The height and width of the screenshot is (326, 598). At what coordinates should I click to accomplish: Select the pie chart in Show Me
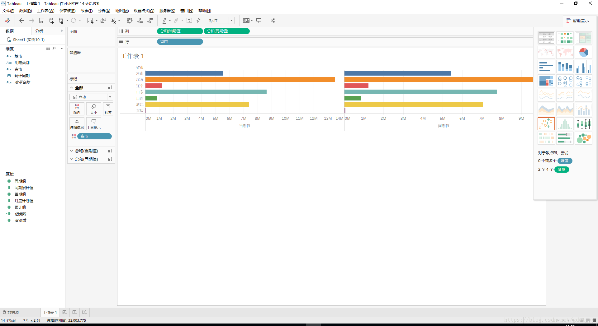[x=584, y=52]
